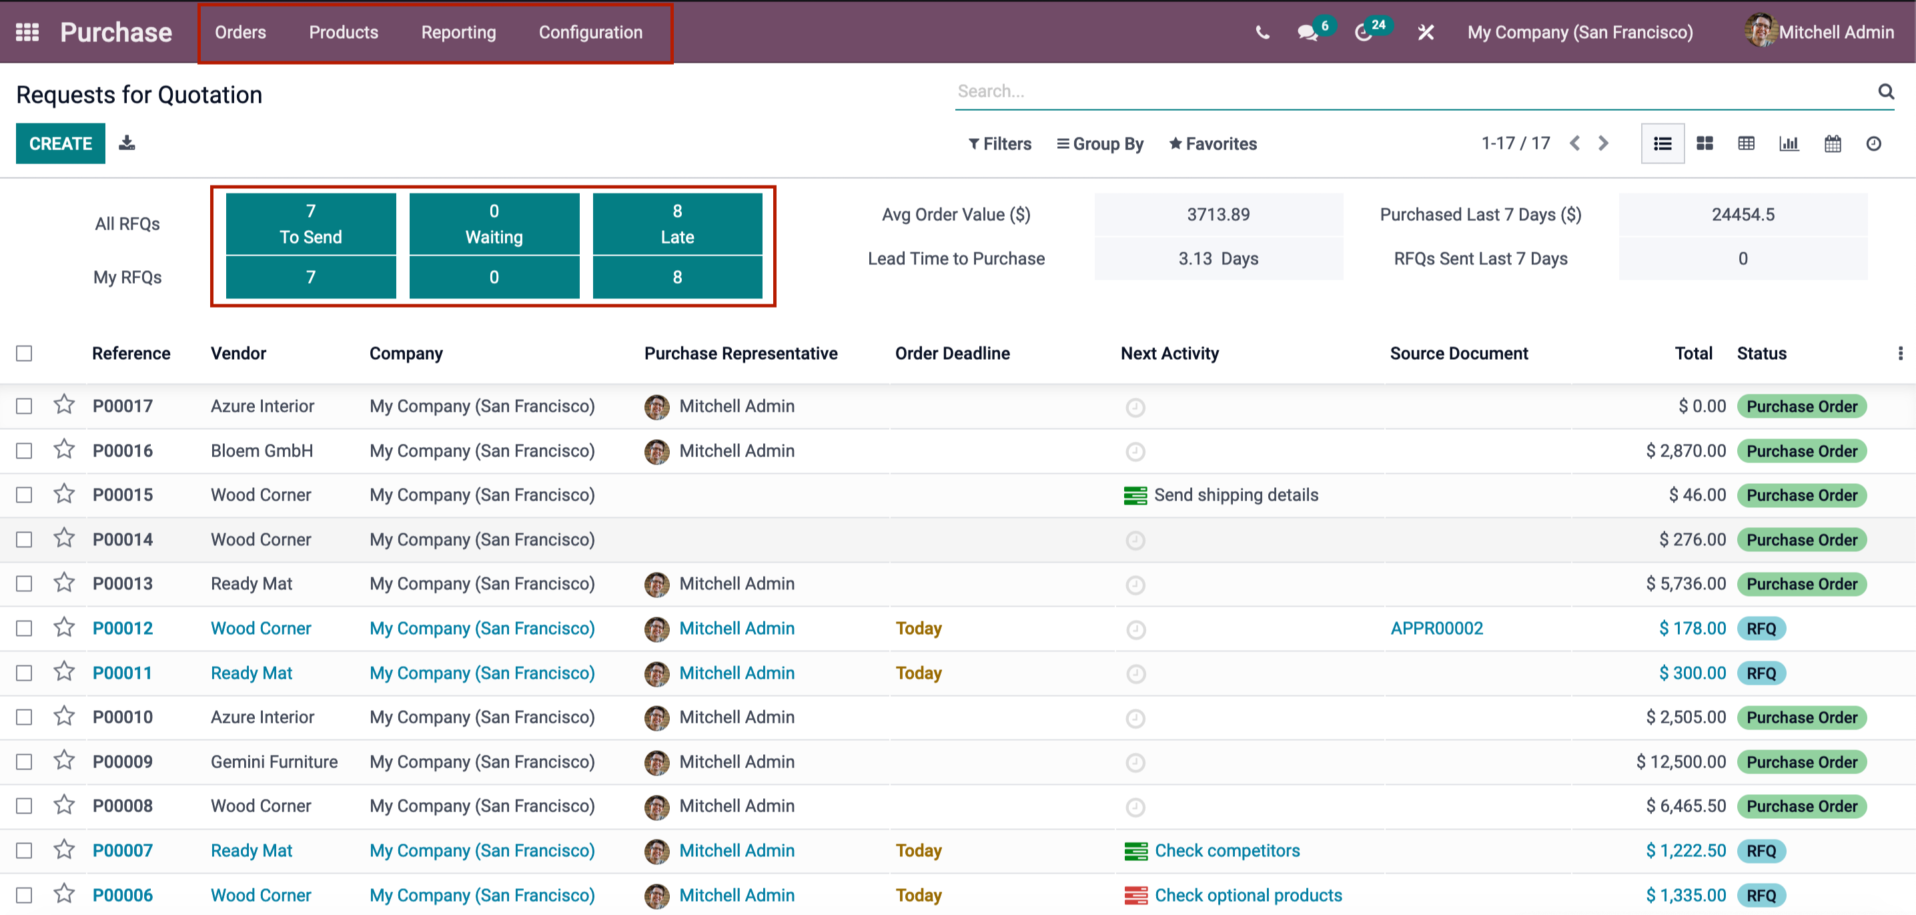
Task: Switch to calendar view
Action: (x=1833, y=143)
